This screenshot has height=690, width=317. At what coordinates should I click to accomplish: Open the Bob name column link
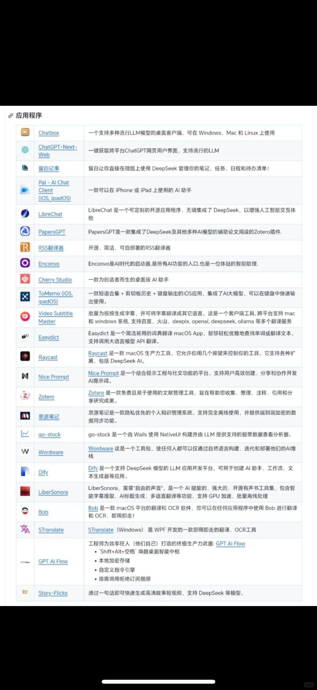[43, 512]
